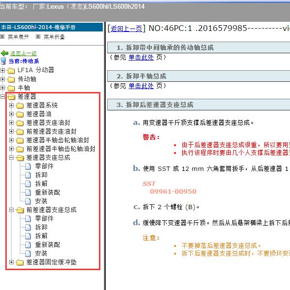Click 单击此处 link under step 1
290x290 pixels.
141,57
